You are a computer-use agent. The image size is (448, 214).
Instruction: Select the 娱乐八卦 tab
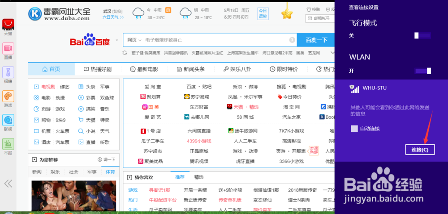[237, 69]
